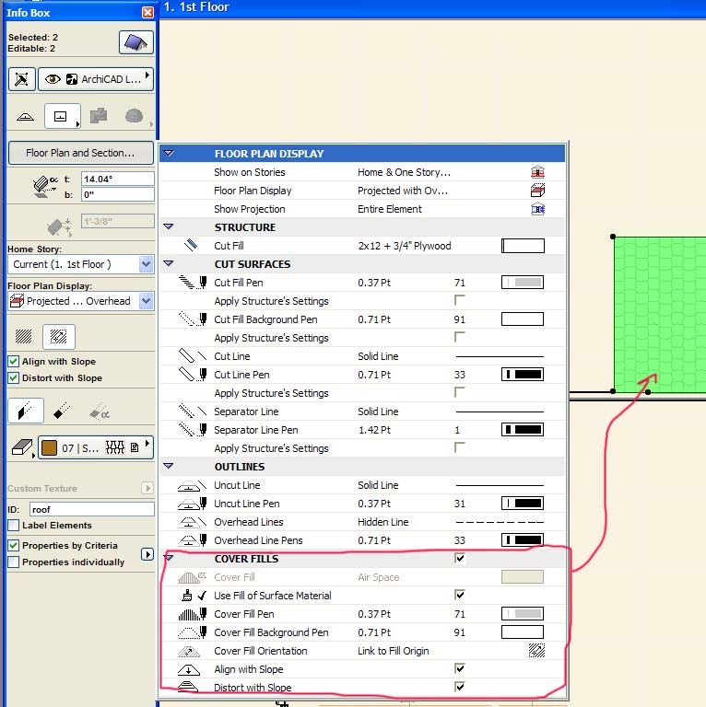This screenshot has height=707, width=706.
Task: Click the Cut Fill Background Pen swatch
Action: point(523,319)
